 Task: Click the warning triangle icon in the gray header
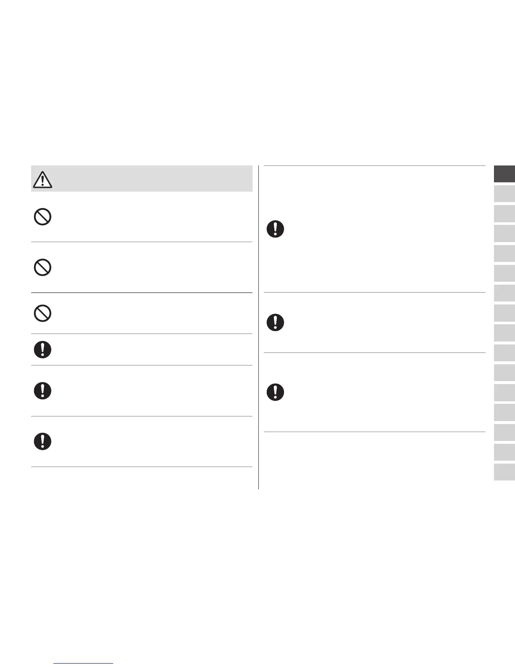(42, 179)
